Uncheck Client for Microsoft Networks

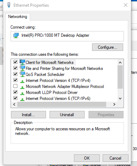(x=15, y=62)
